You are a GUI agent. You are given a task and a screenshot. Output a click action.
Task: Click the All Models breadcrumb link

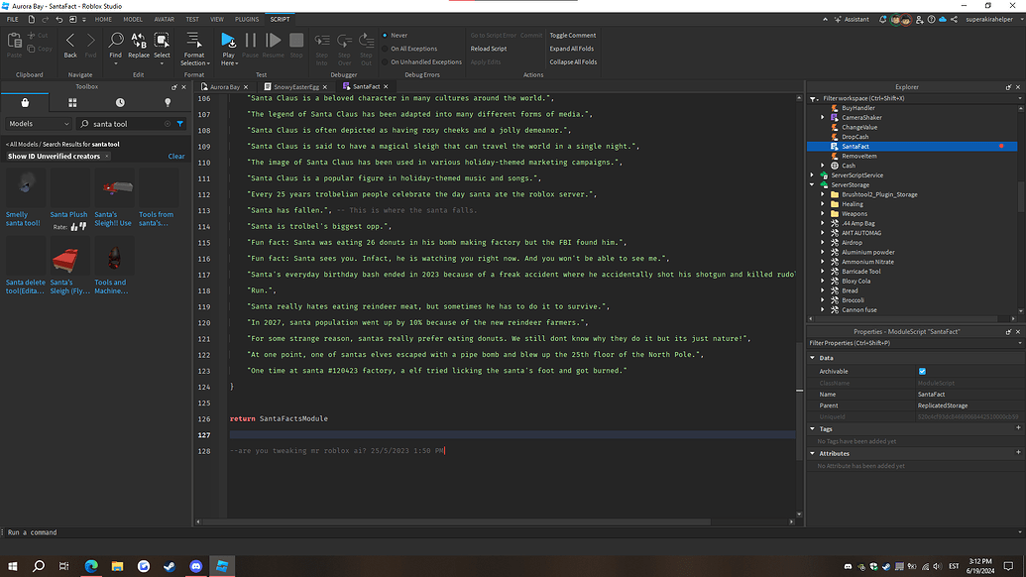coord(22,144)
